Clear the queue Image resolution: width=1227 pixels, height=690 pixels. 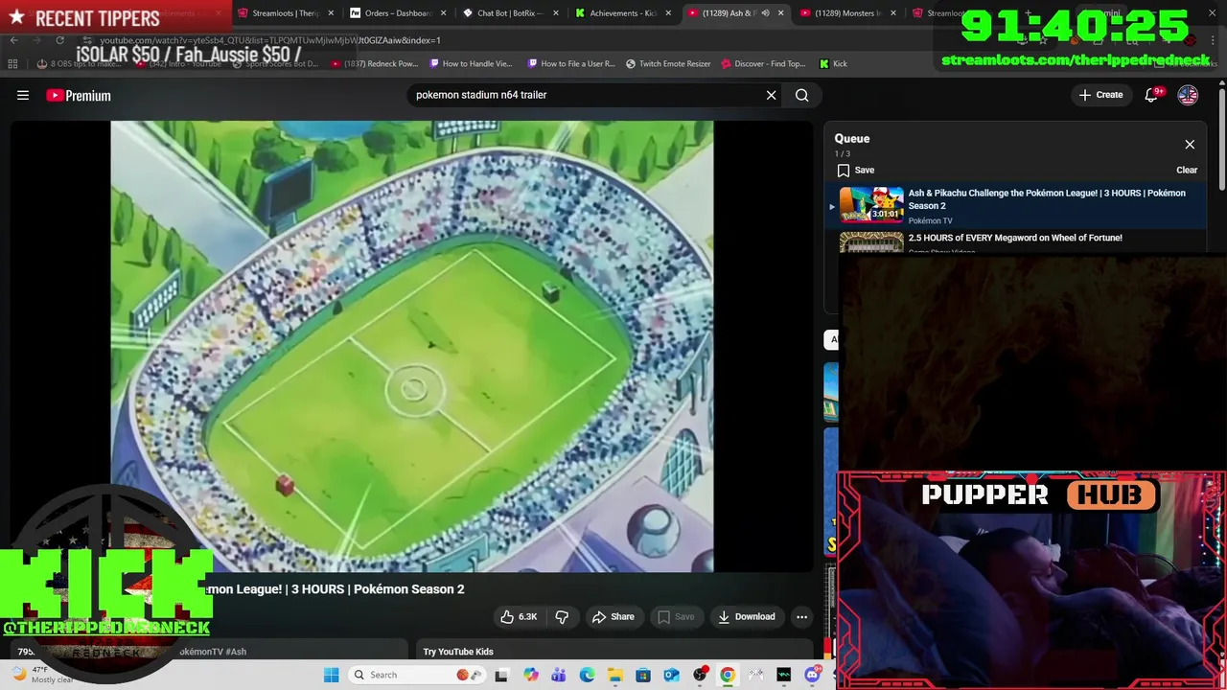[1187, 171]
